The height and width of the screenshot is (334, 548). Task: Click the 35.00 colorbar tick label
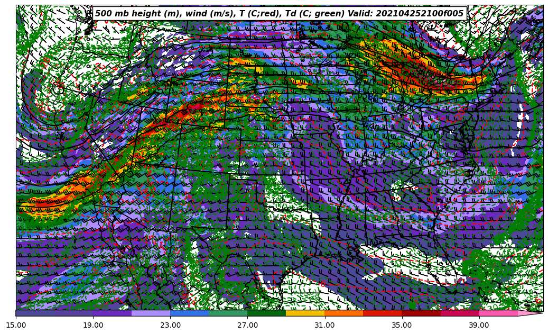pos(402,325)
